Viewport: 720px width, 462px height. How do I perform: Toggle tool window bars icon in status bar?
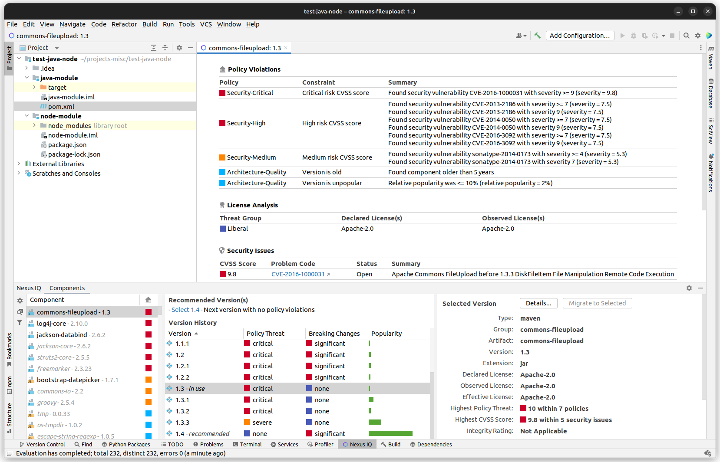pyautogui.click(x=9, y=453)
